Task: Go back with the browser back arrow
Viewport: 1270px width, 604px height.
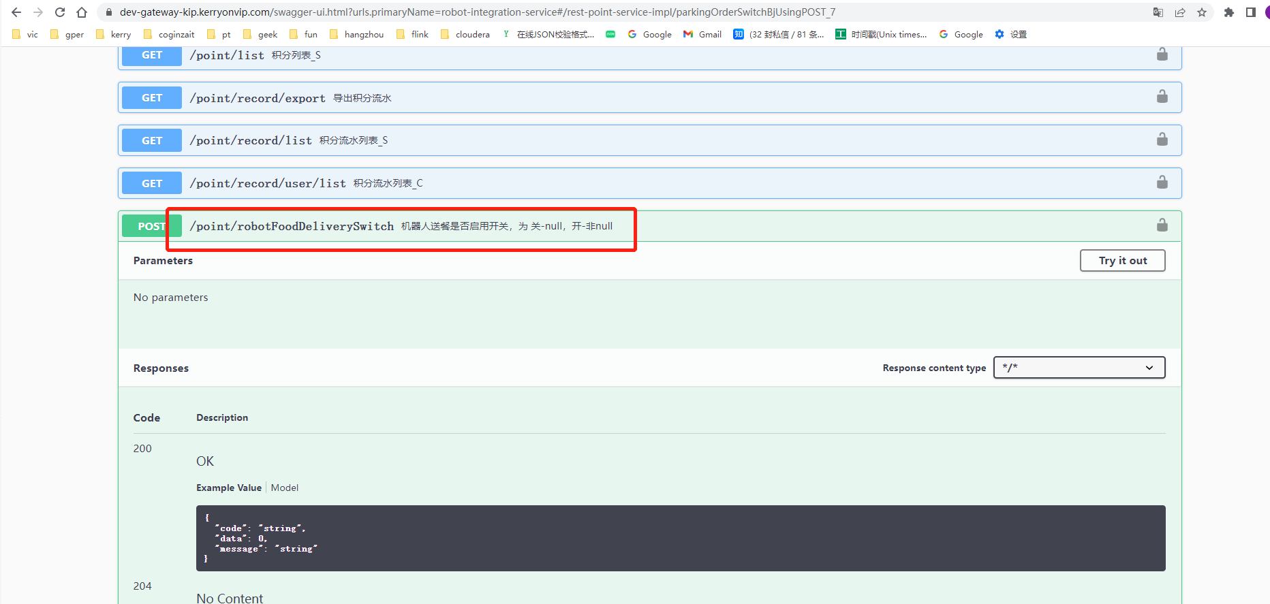Action: pos(16,12)
